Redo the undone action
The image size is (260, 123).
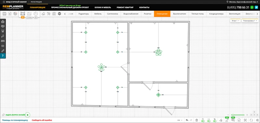coord(191,120)
